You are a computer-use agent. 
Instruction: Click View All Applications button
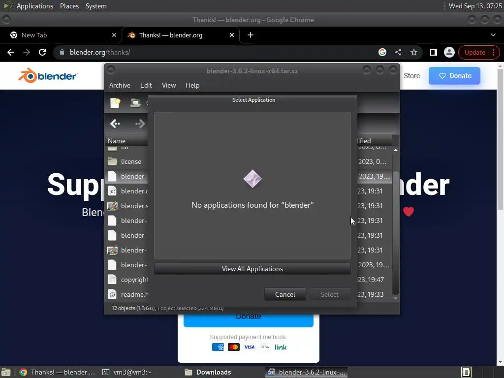(252, 269)
